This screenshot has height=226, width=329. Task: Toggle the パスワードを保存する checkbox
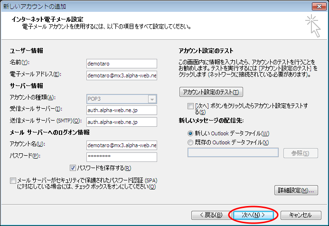73,168
